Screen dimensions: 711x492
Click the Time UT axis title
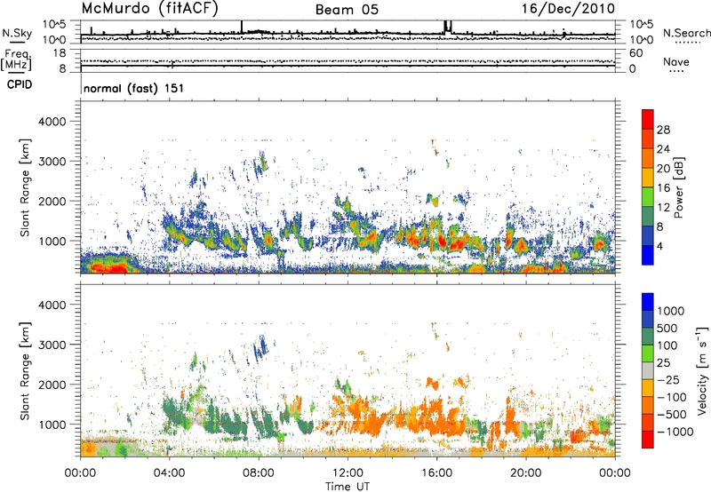tap(348, 487)
